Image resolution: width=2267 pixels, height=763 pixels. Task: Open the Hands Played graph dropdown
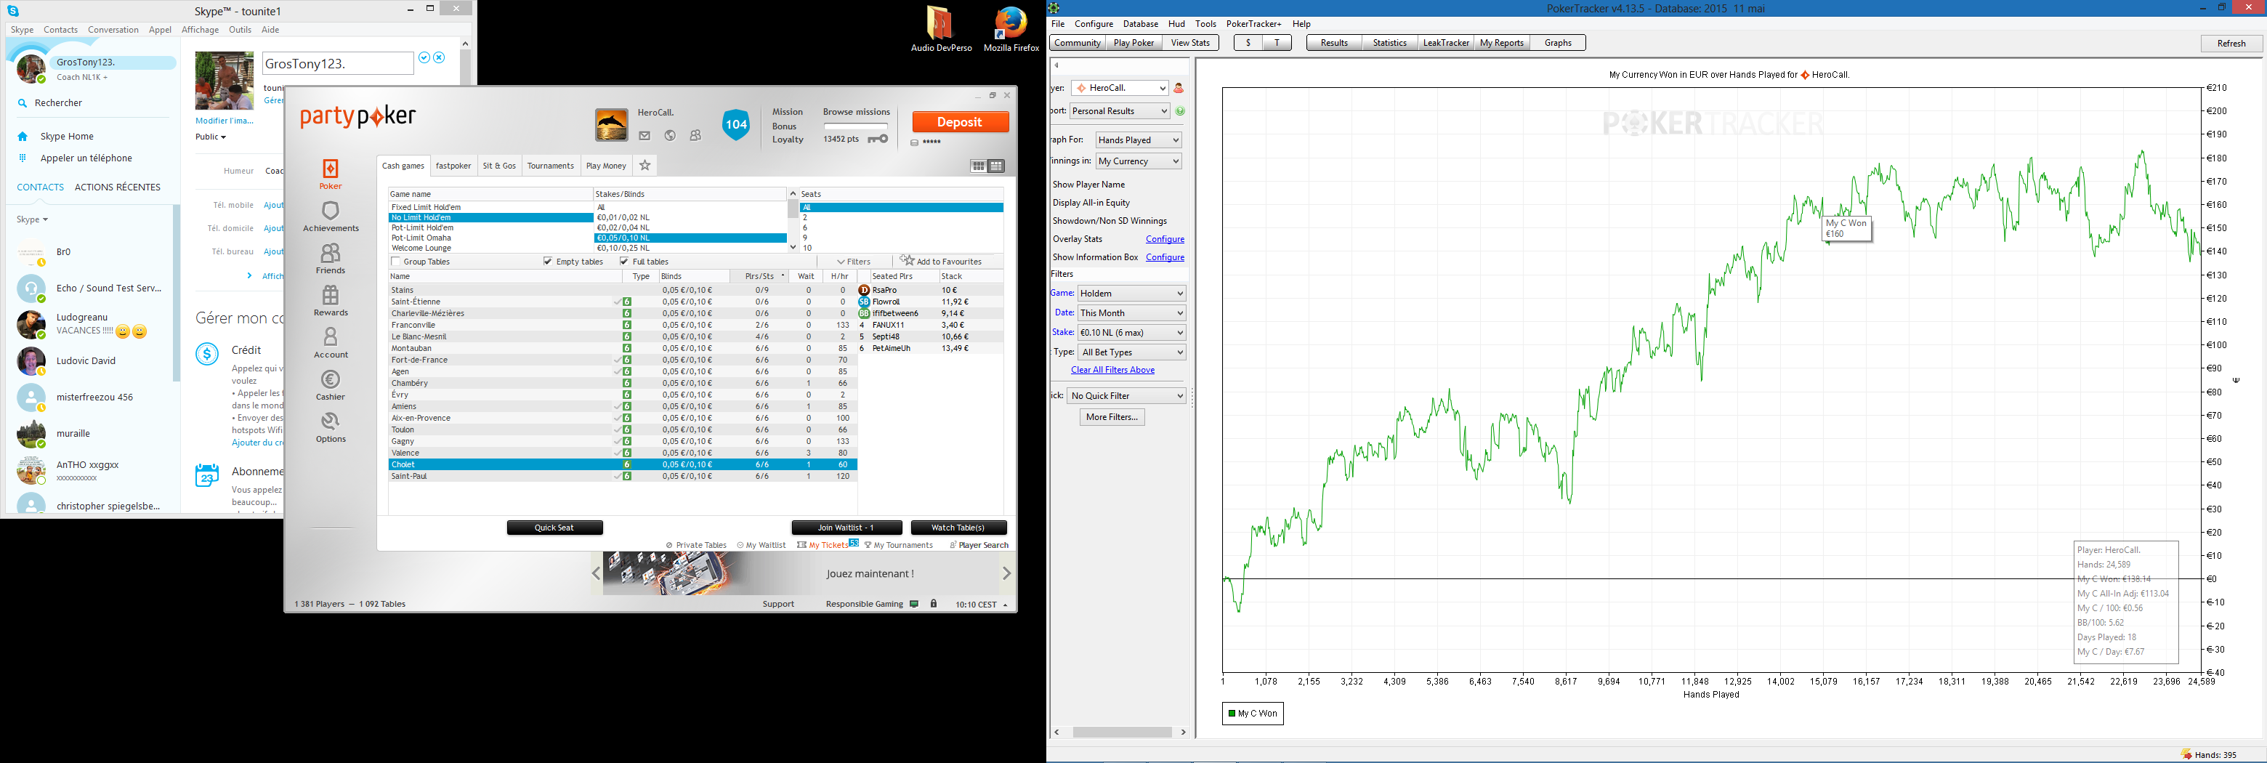tap(1138, 140)
